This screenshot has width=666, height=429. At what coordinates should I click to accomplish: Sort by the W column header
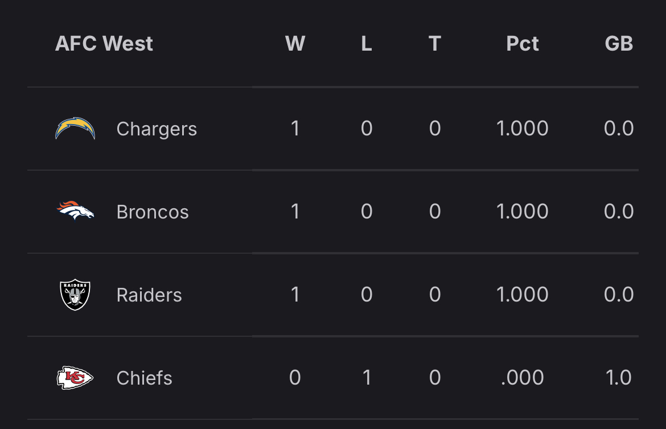[x=295, y=44]
